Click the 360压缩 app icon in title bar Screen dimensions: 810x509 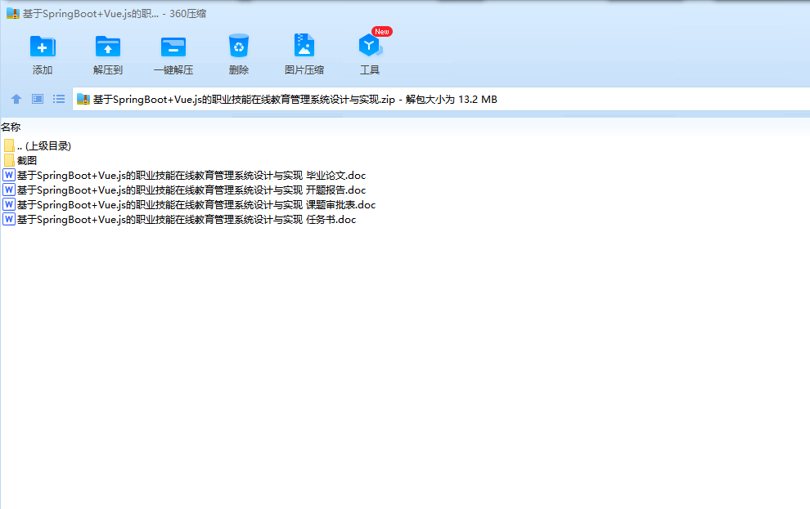(x=13, y=13)
